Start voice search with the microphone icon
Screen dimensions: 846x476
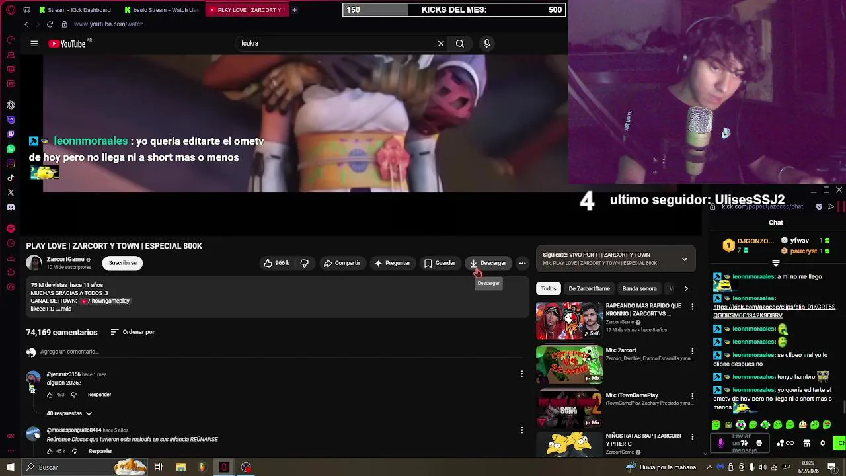click(x=486, y=44)
